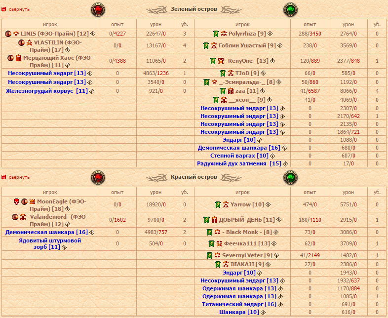Click the rank insignia icon beside Мерцающий Хаос
The height and width of the screenshot is (318, 388).
[x=18, y=58]
